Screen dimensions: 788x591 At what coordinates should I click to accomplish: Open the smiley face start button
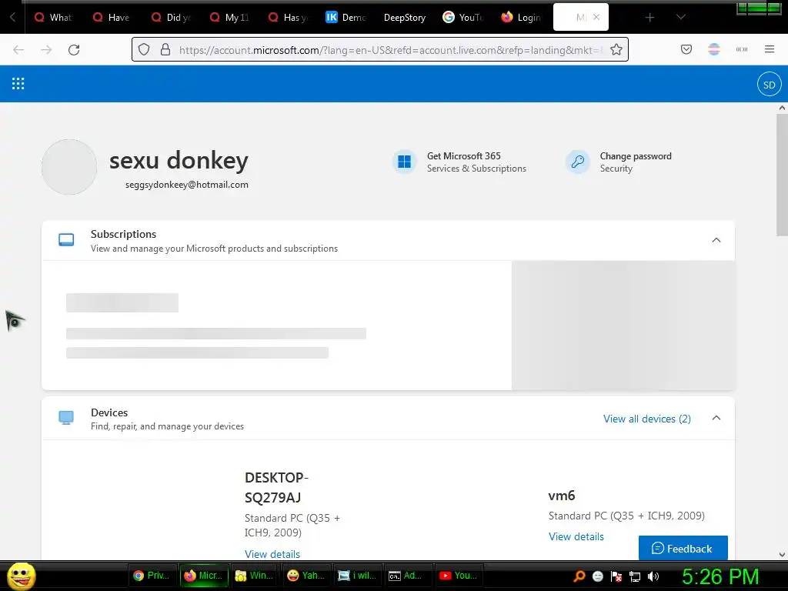pyautogui.click(x=21, y=576)
